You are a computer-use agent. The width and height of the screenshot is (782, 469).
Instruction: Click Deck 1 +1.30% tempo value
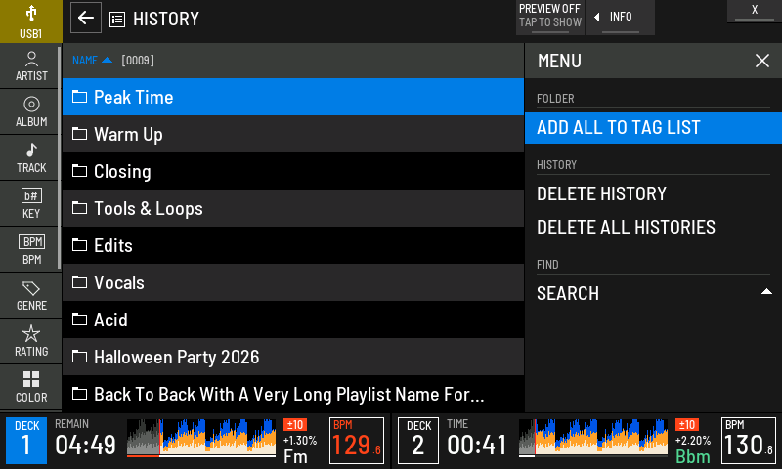[x=300, y=440]
